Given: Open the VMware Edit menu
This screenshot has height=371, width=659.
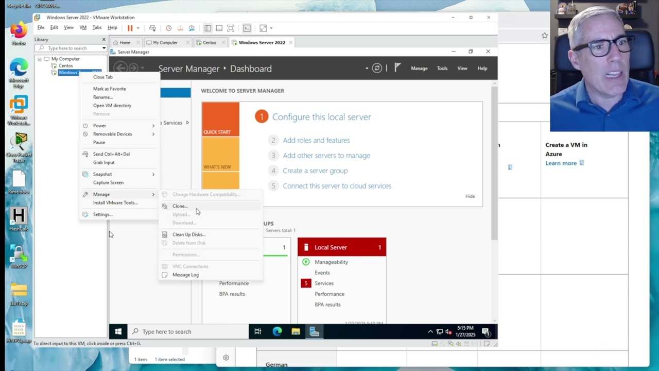Looking at the screenshot, I should (54, 28).
